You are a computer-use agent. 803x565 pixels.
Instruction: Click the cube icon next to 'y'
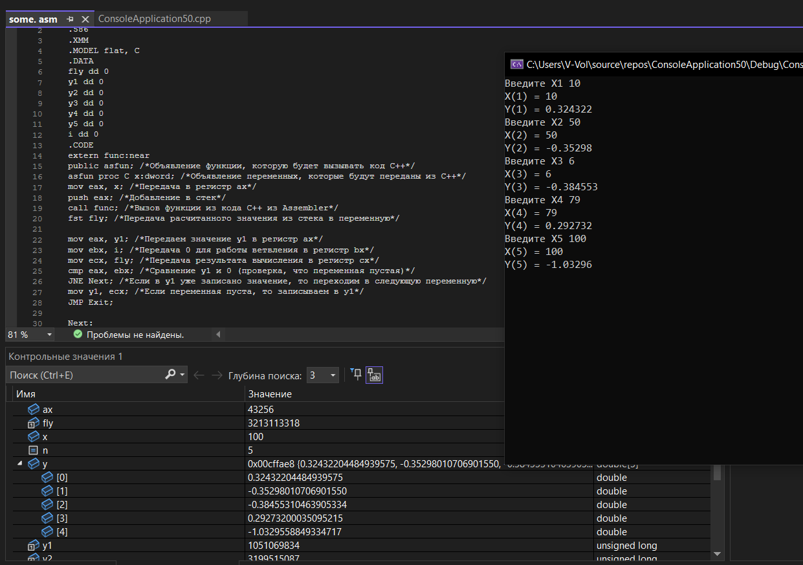click(33, 464)
